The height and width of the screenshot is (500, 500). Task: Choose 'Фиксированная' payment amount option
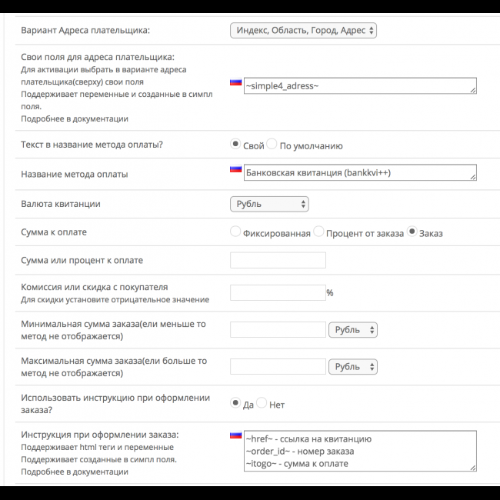tap(235, 232)
